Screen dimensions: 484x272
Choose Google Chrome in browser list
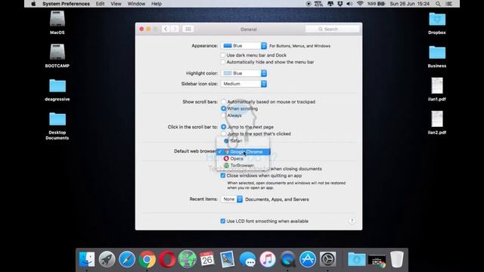point(243,152)
